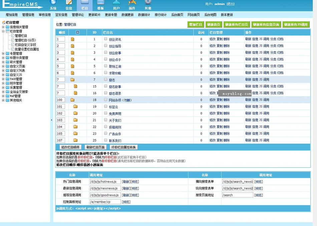Check the 职场江湖 checkbox

pyautogui.click(x=105, y=66)
